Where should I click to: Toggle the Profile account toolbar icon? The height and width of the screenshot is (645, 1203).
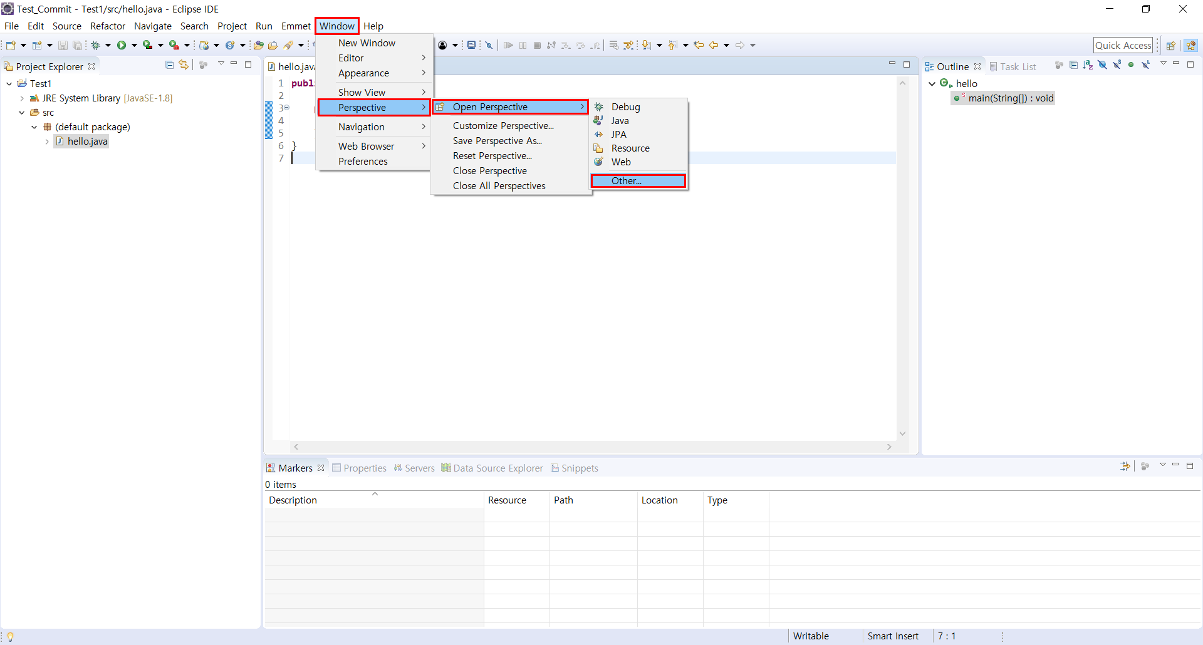[x=443, y=45]
